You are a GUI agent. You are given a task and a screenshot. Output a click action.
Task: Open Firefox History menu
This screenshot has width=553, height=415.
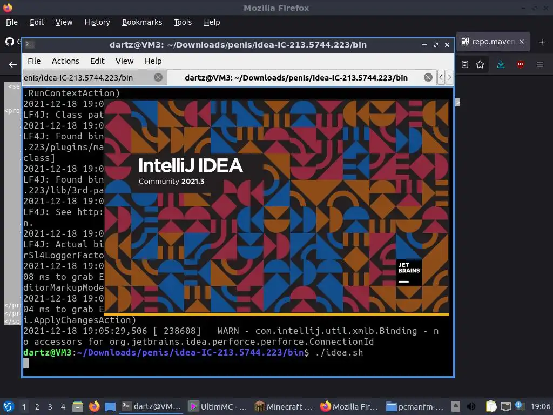97,22
